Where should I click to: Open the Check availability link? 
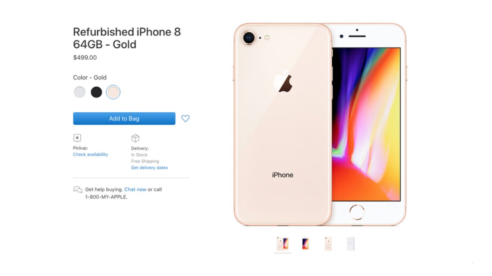(91, 155)
